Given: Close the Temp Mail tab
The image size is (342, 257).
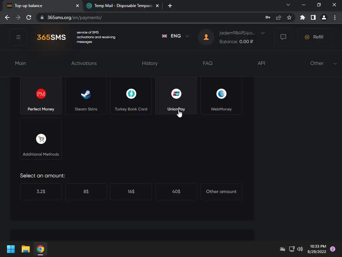Looking at the screenshot, I should [157, 6].
